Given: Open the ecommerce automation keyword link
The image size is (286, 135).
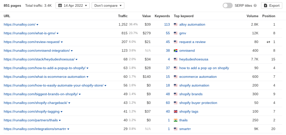Looking at the screenshot, I should tap(198, 77).
